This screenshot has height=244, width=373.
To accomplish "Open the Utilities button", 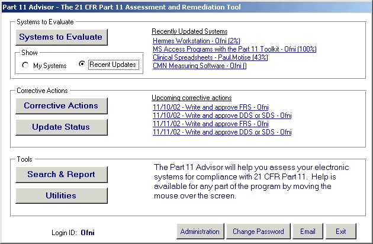I will click(62, 195).
